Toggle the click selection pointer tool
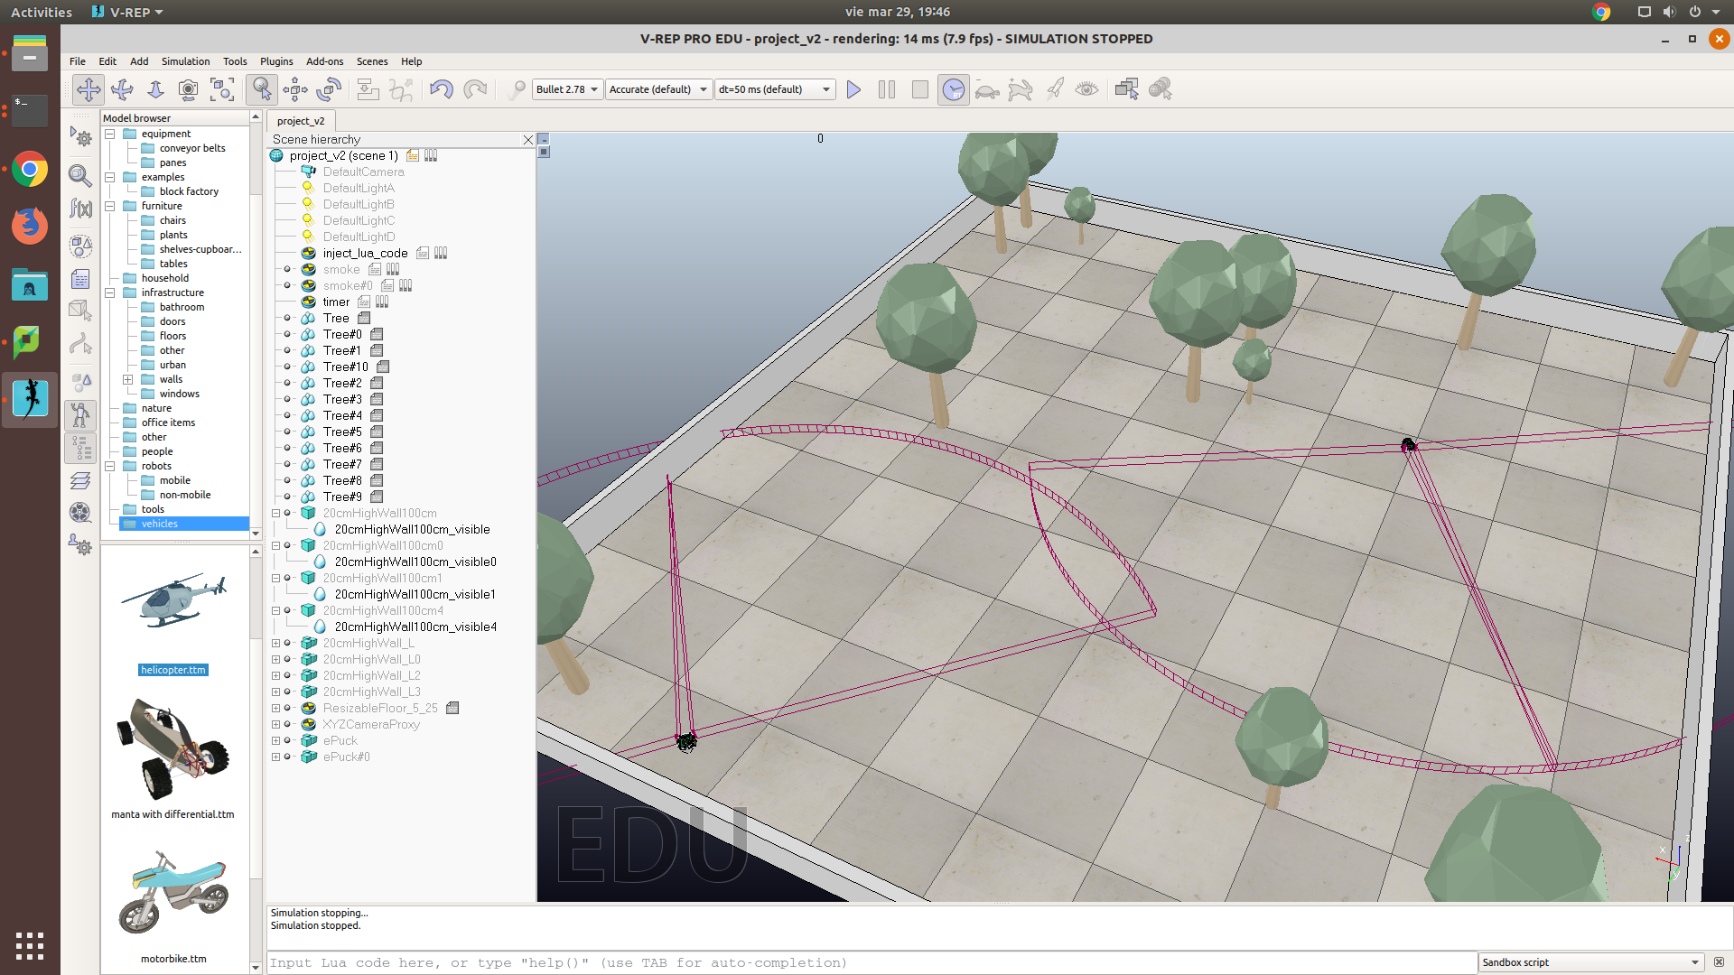Image resolution: width=1734 pixels, height=975 pixels. point(261,89)
